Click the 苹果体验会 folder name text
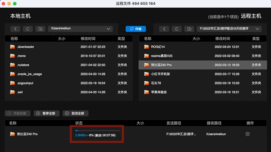This screenshot has width=271, height=152. coord(159,92)
